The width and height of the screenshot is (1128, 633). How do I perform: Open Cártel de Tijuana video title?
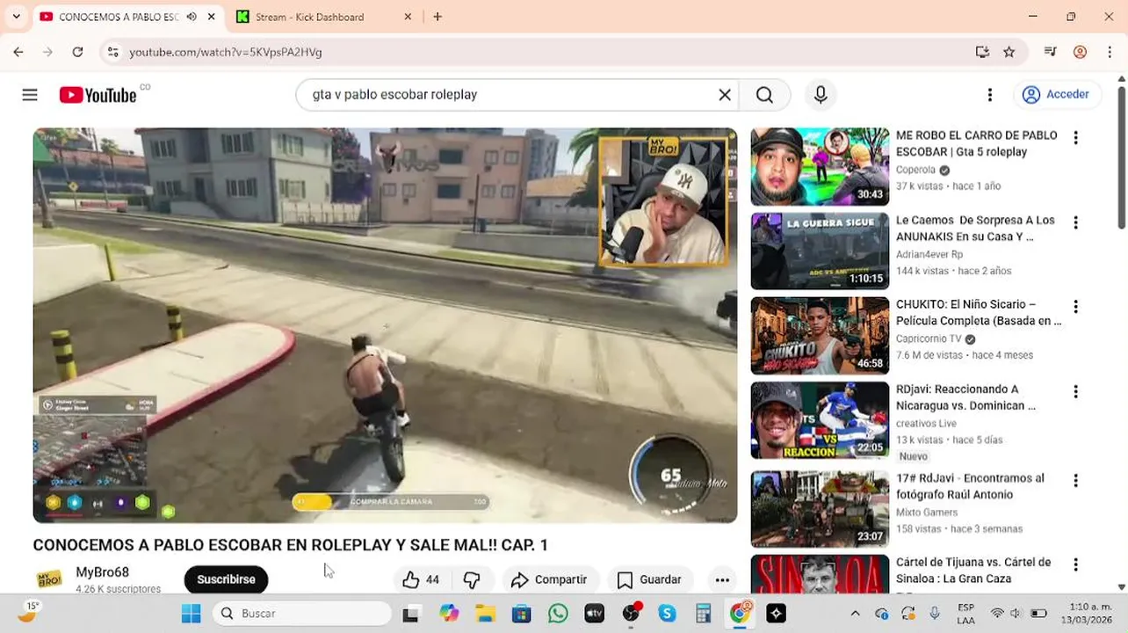[x=973, y=570]
